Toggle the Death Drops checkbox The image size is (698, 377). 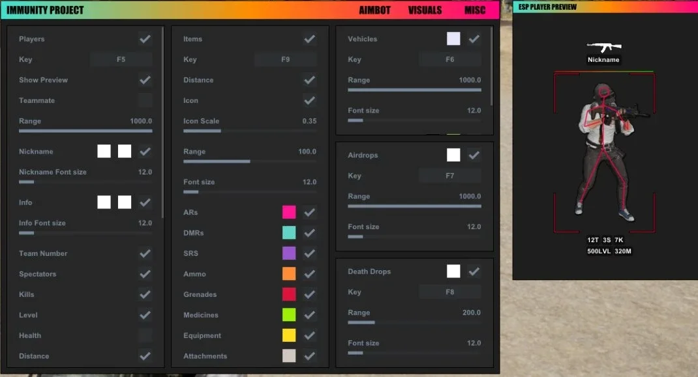(474, 271)
